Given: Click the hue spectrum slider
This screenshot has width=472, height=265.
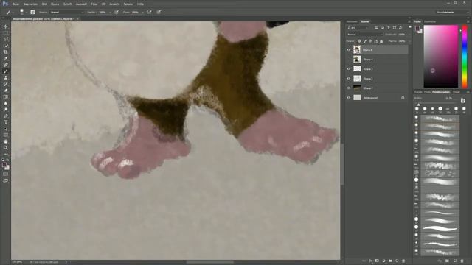Looking at the screenshot, I should pyautogui.click(x=465, y=57).
